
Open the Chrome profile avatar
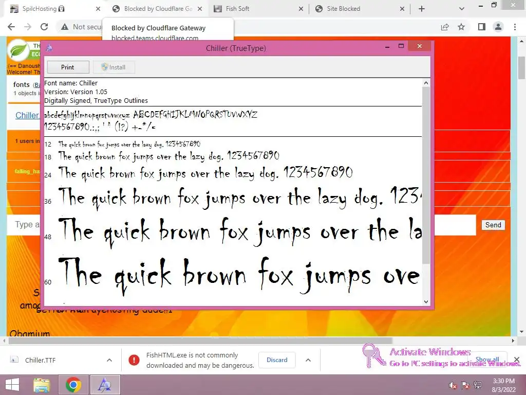click(x=498, y=27)
